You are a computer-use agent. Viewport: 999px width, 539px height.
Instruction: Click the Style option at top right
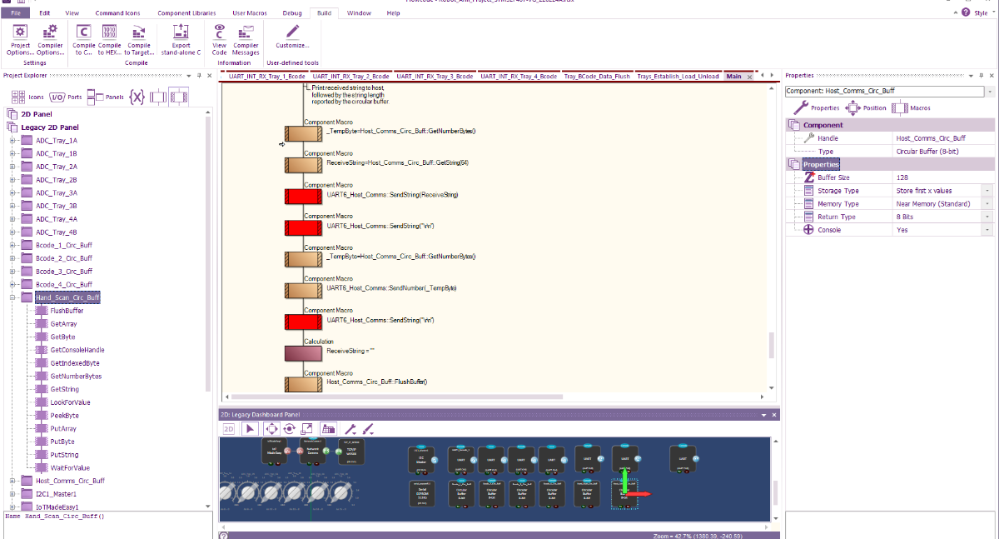click(x=980, y=12)
